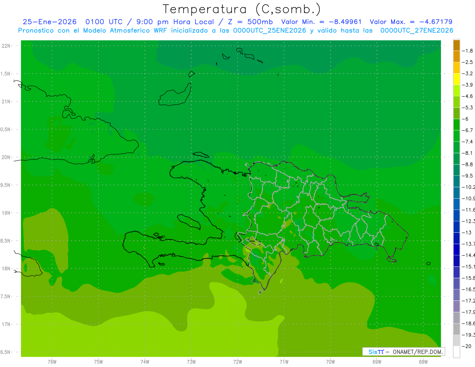Viewport: 475px width, 367px height.
Task: Select the white swatch at the legend bottom
Action: (456, 352)
